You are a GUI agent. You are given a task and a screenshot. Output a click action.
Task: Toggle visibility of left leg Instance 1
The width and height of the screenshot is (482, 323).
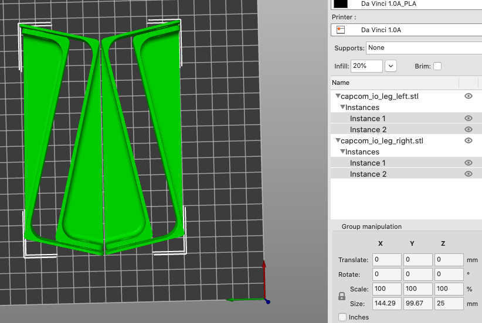tap(468, 118)
